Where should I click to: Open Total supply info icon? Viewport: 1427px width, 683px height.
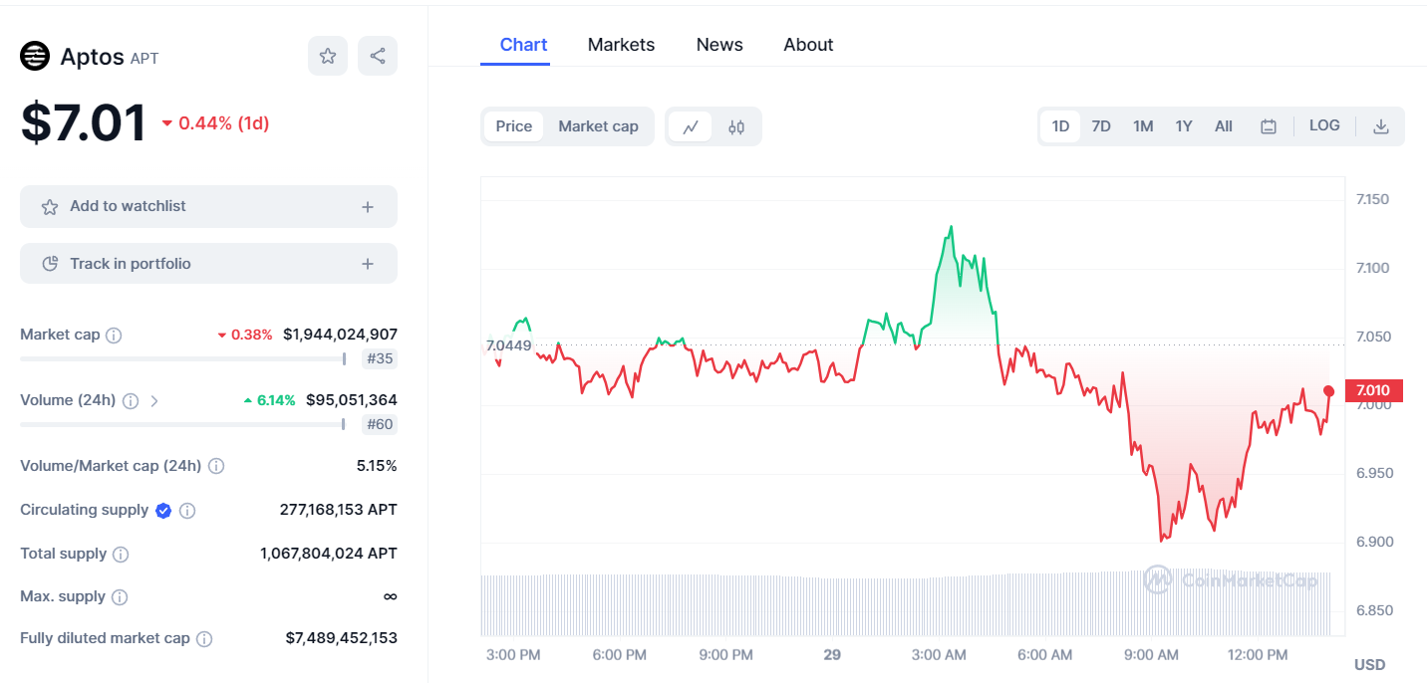coord(121,554)
